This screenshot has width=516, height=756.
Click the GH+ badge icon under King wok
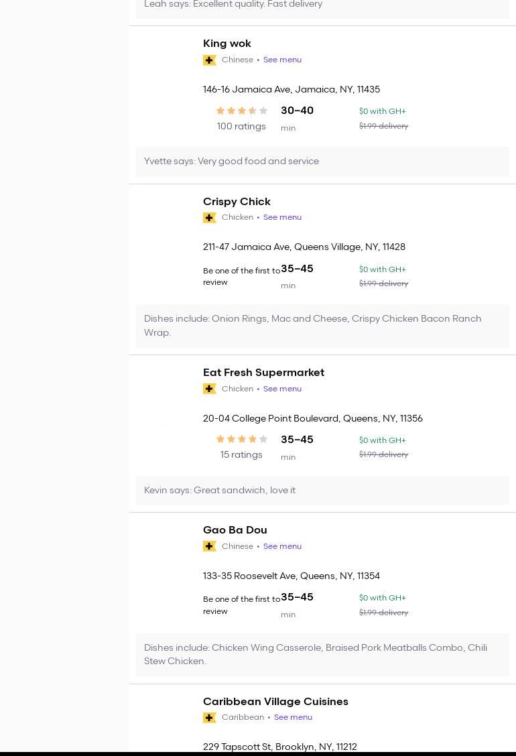209,60
